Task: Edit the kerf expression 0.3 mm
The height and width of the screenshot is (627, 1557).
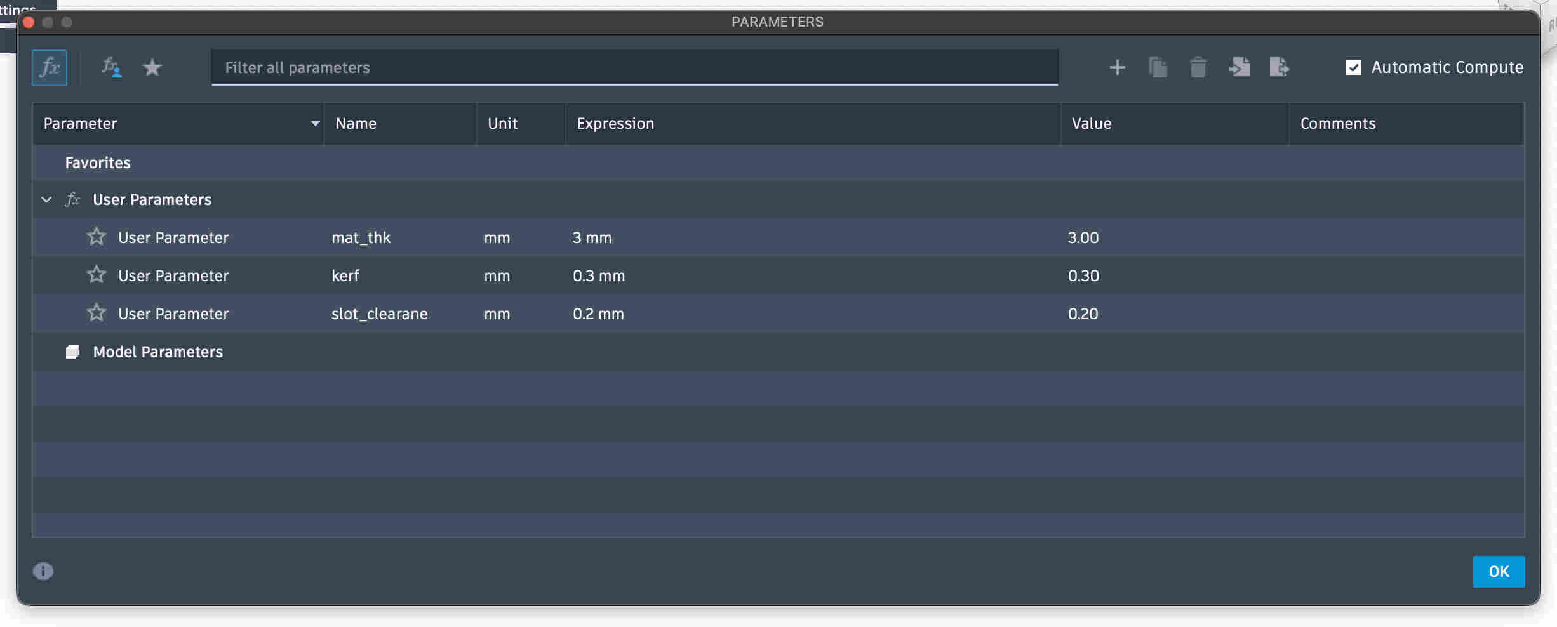Action: (x=598, y=275)
